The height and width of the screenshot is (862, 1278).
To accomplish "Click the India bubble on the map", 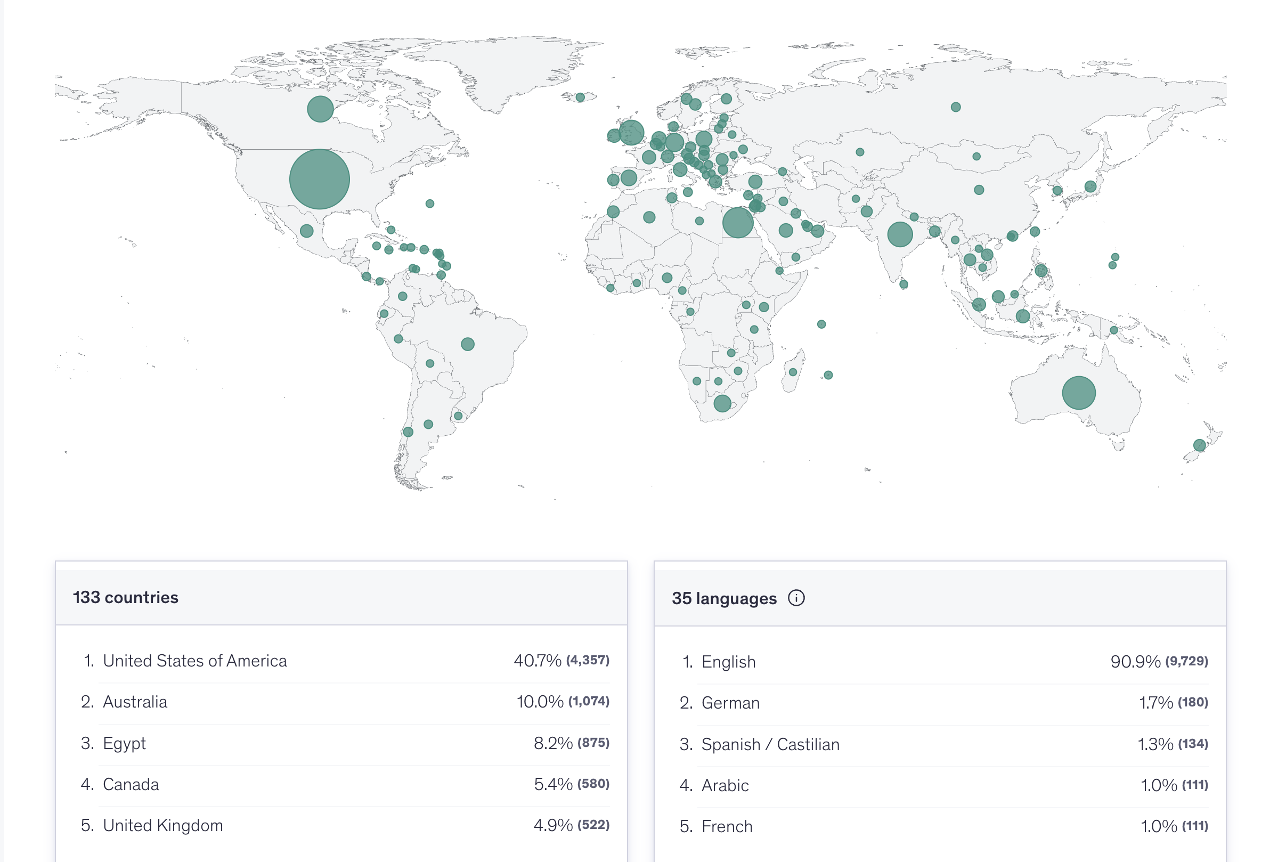I will [x=900, y=234].
